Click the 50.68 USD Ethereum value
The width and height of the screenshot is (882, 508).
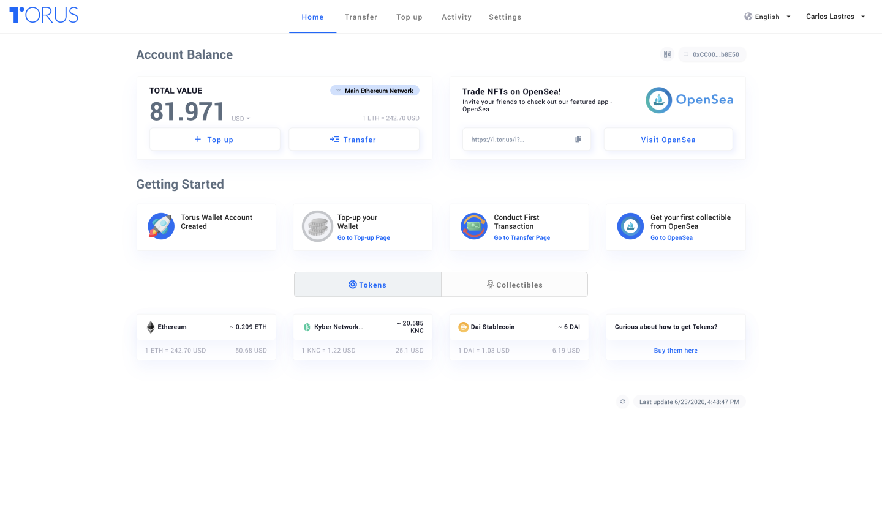251,351
